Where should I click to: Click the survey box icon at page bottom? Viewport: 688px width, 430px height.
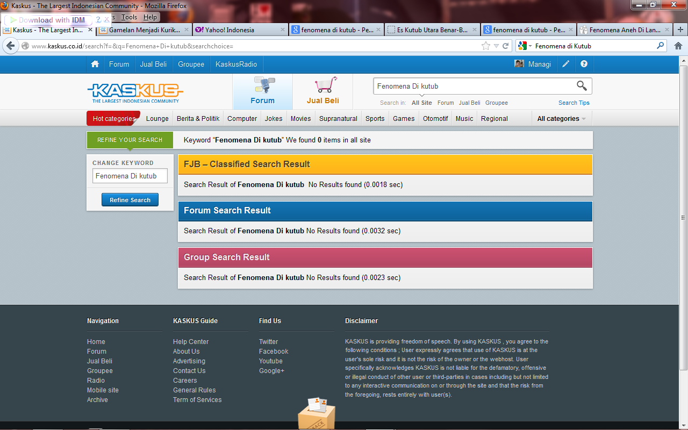pos(317,413)
